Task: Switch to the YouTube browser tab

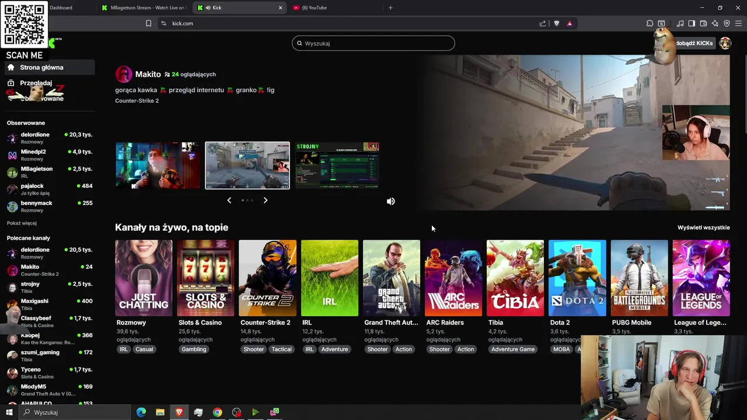Action: (x=335, y=8)
